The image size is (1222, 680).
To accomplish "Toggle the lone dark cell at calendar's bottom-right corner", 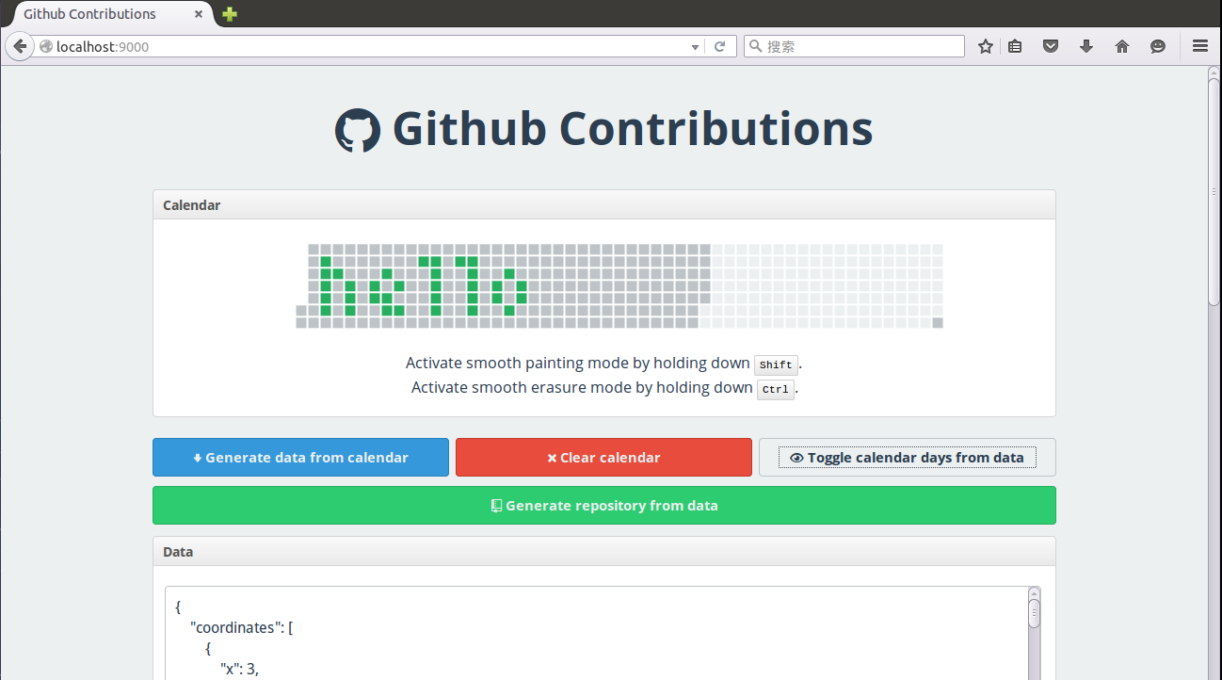I will coord(938,323).
